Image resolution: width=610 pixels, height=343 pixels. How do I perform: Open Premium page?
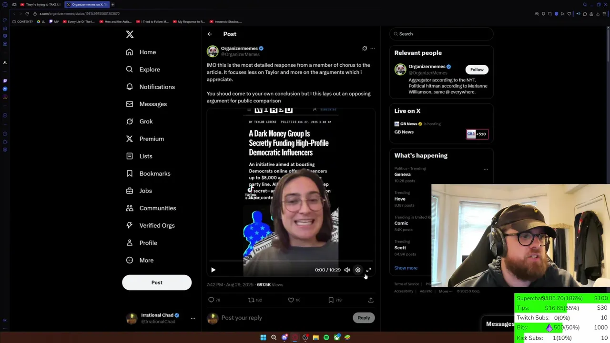(x=145, y=139)
